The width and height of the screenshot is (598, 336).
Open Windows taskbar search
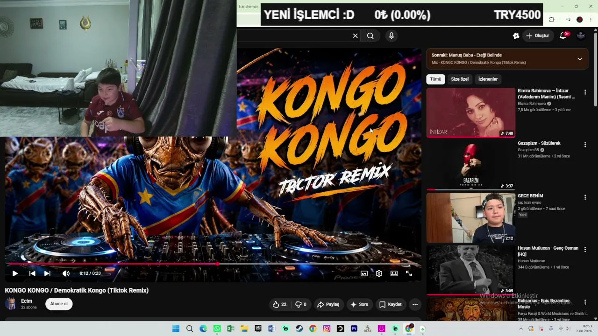[190, 329]
